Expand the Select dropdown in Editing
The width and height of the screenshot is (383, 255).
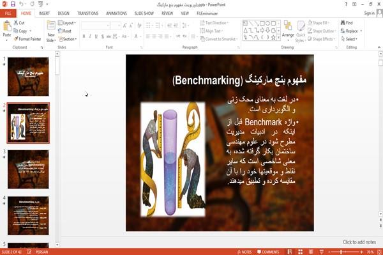(350, 39)
